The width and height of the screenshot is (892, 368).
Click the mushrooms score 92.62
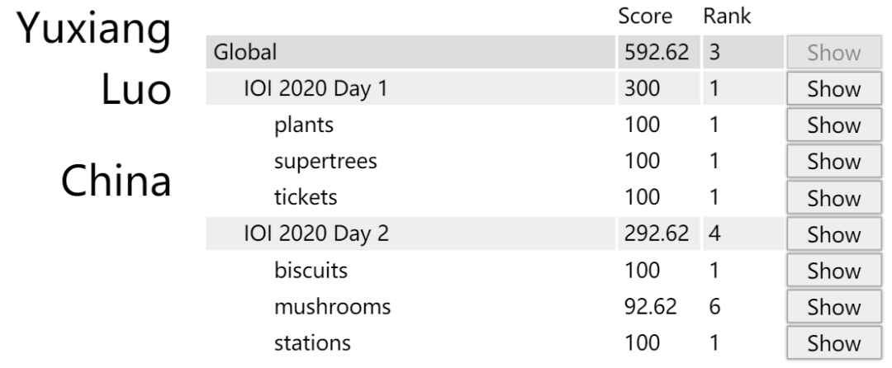pyautogui.click(x=650, y=307)
